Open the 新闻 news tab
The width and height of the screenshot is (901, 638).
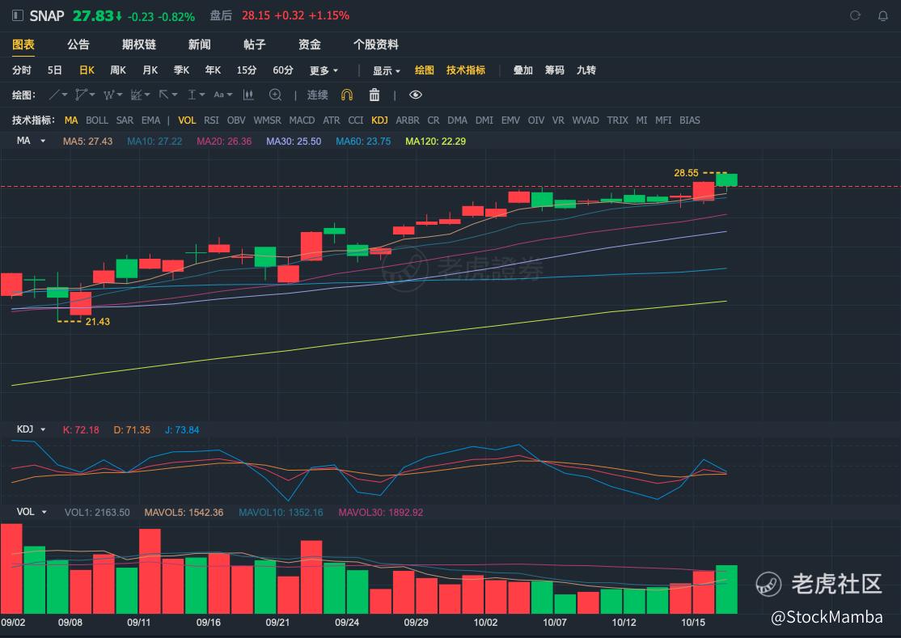(x=200, y=44)
